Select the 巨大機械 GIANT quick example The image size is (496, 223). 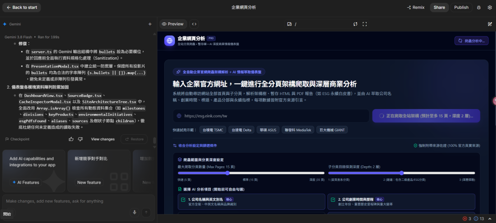tap(332, 130)
